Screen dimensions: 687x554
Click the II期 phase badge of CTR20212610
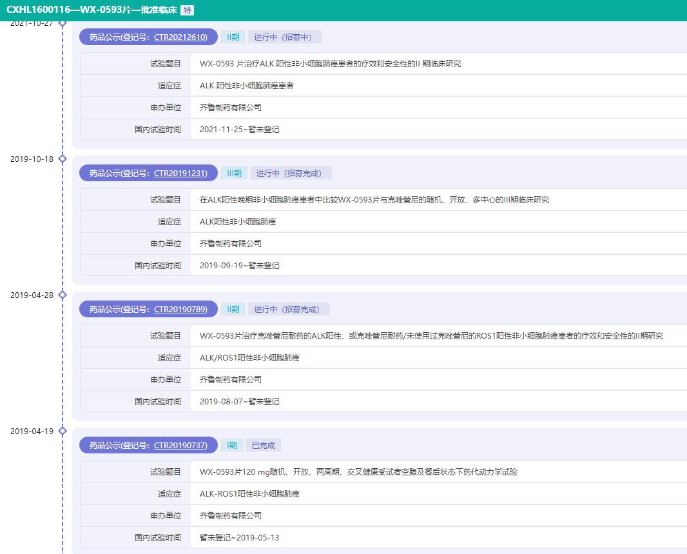[x=233, y=37]
